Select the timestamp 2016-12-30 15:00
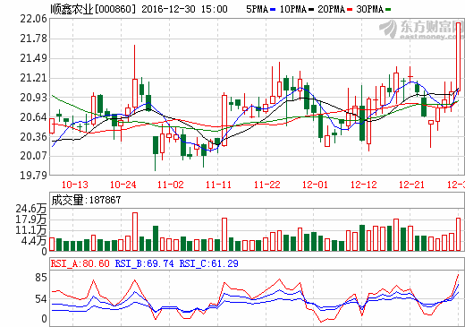This screenshot has height=327, width=465. tap(184, 9)
